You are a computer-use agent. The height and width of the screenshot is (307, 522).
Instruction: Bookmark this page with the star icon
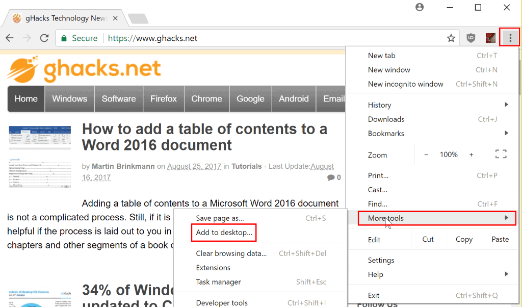pyautogui.click(x=451, y=38)
